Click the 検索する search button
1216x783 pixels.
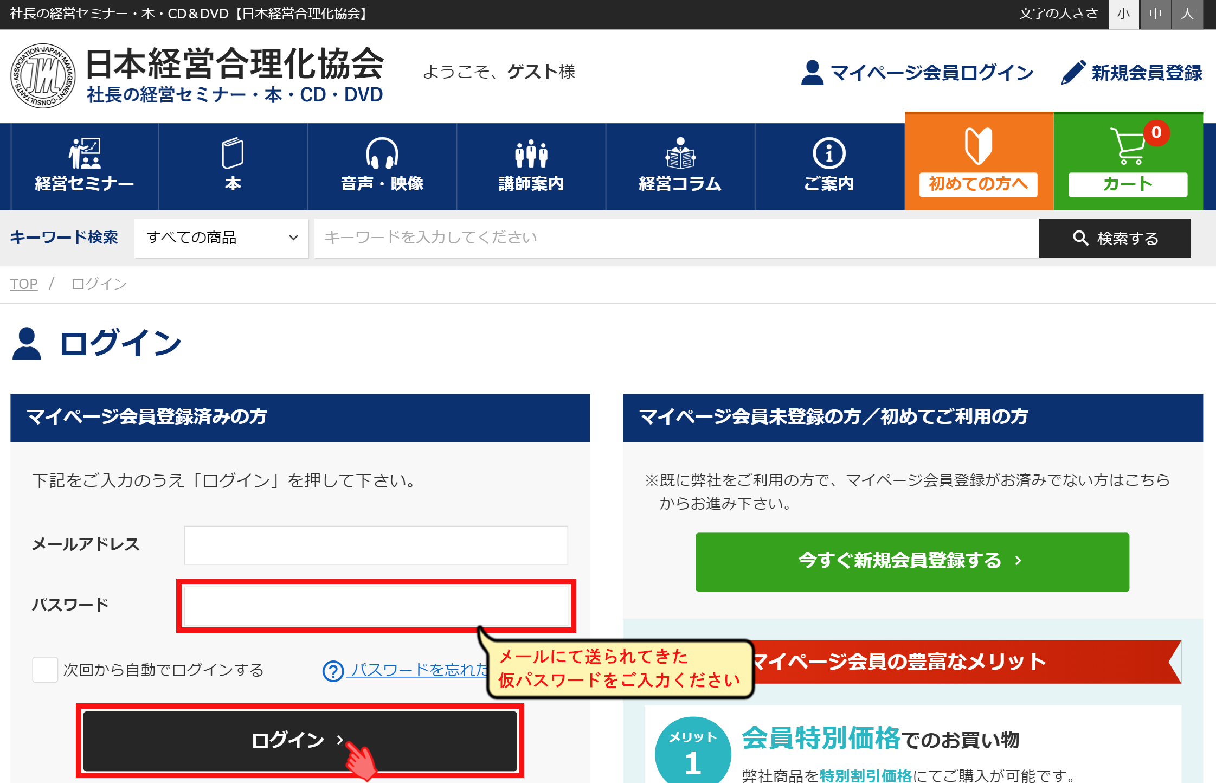[x=1115, y=238]
